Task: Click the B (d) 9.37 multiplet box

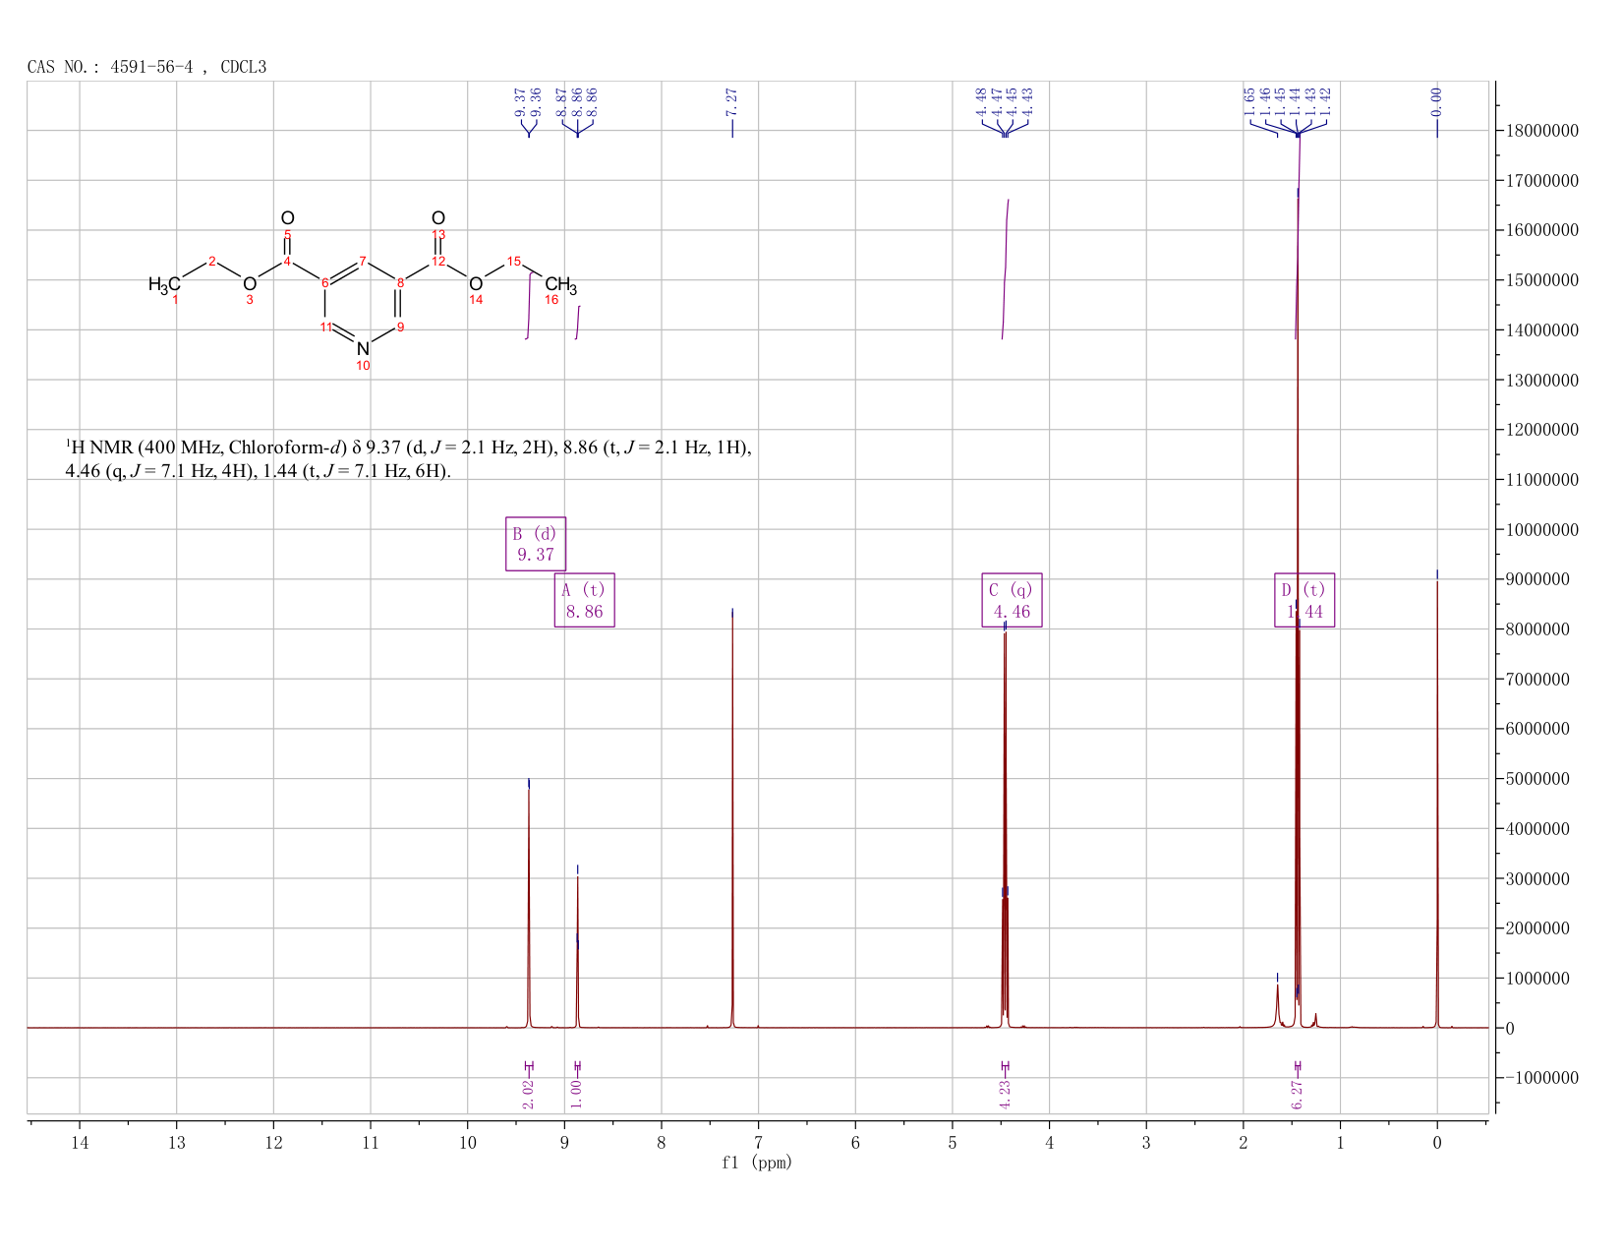Action: (x=536, y=544)
